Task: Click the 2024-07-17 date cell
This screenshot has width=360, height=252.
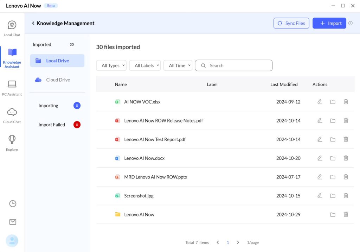Action: tap(288, 177)
